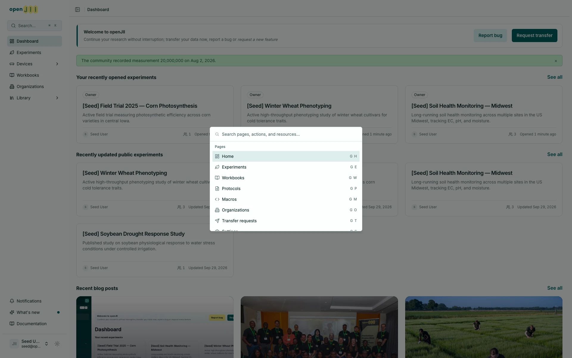The image size is (572, 358).
Task: Toggle the light/dark theme sun icon
Action: 57,344
